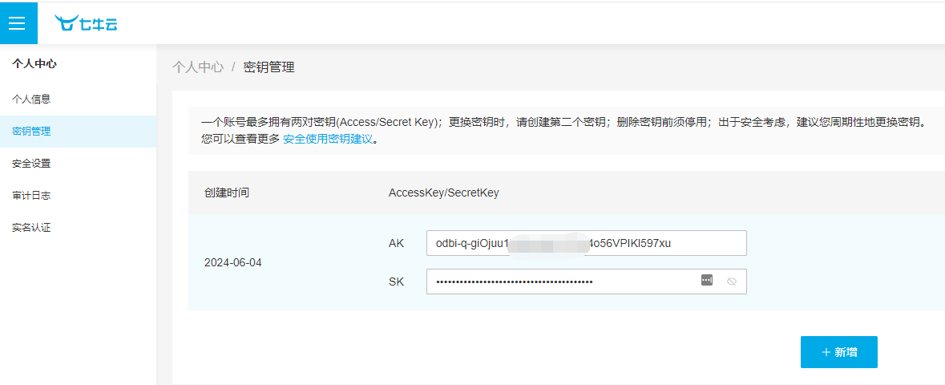945x385 pixels.
Task: Click inside the AK access key field
Action: [x=587, y=243]
